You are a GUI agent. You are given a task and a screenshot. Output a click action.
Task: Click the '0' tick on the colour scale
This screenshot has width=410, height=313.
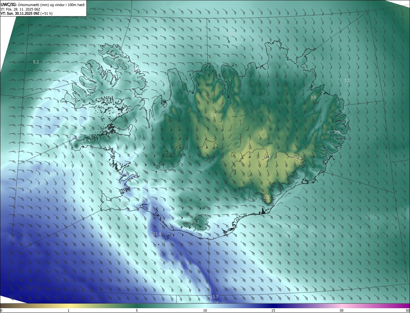tap(1, 310)
